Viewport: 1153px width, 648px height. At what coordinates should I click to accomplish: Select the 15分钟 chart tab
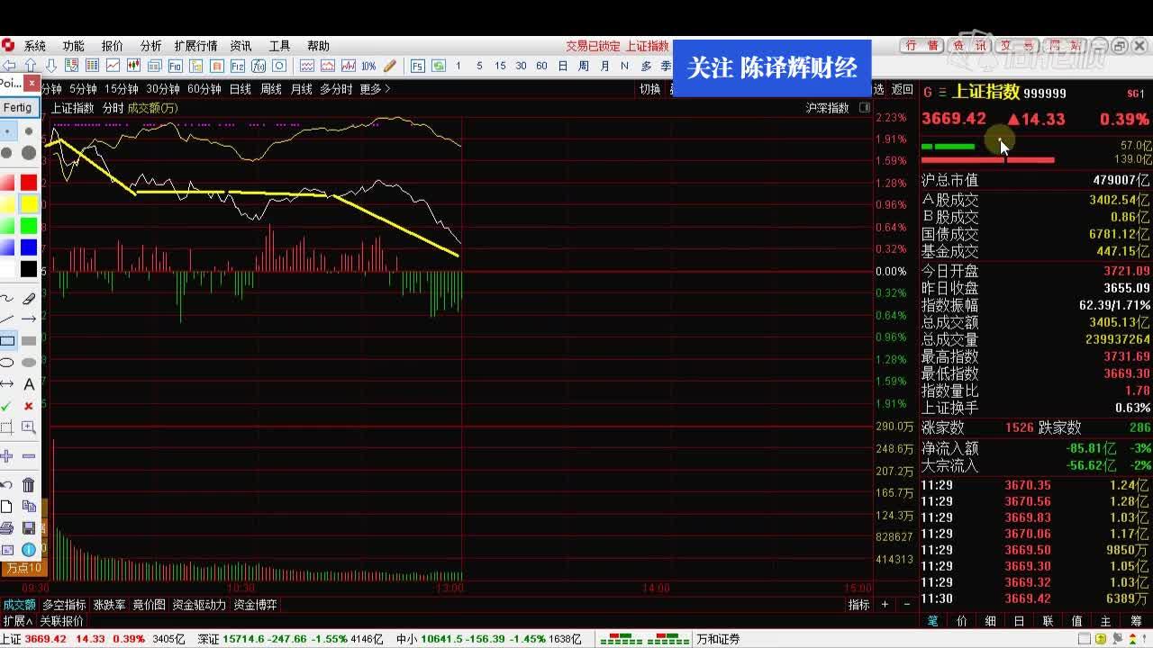(x=122, y=89)
